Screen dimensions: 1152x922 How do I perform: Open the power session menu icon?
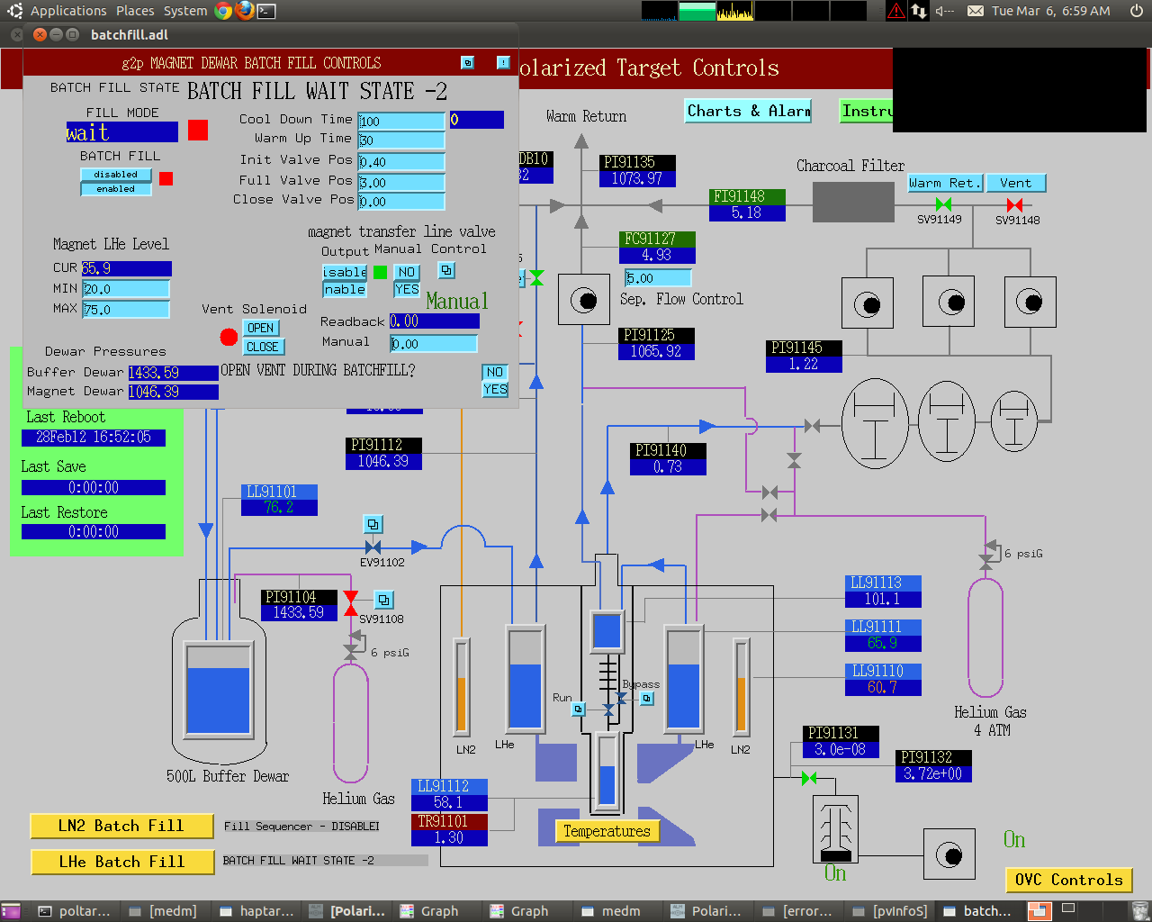tap(1137, 11)
